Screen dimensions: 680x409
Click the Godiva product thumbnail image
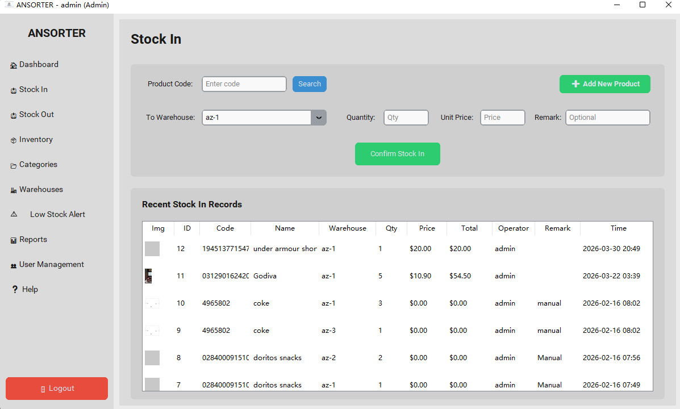click(x=148, y=276)
